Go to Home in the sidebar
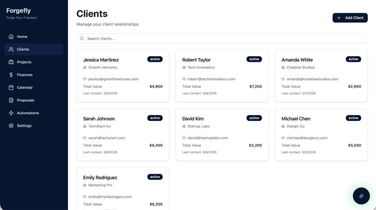The width and height of the screenshot is (376, 210). point(34,36)
